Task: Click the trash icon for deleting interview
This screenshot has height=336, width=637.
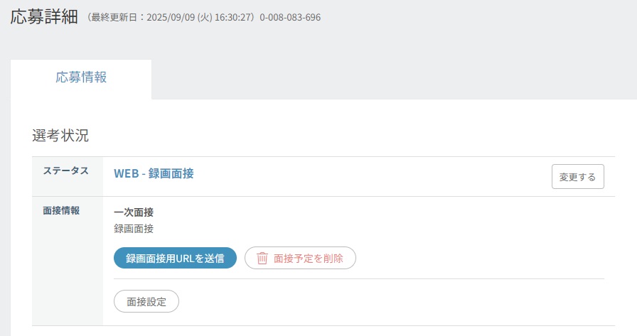Action: coord(262,259)
